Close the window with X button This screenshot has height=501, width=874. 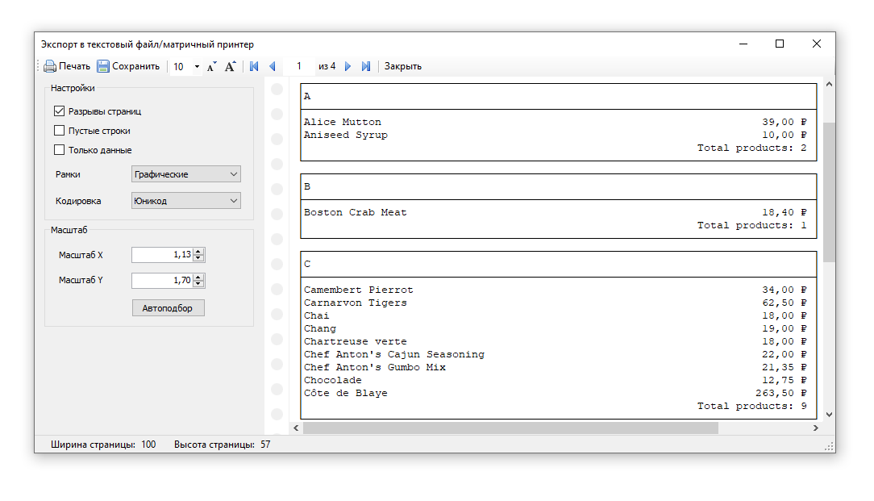click(x=817, y=44)
